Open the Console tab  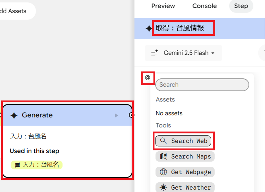coord(204,6)
